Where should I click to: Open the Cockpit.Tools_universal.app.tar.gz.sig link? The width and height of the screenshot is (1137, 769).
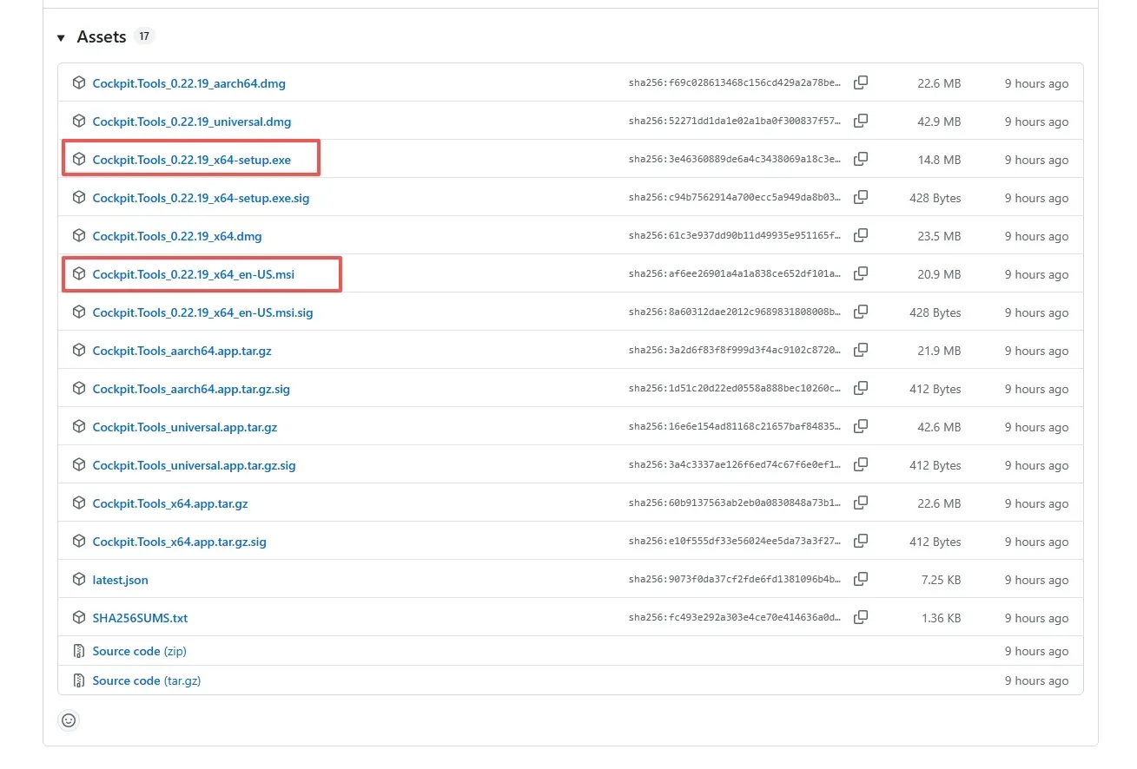tap(195, 466)
